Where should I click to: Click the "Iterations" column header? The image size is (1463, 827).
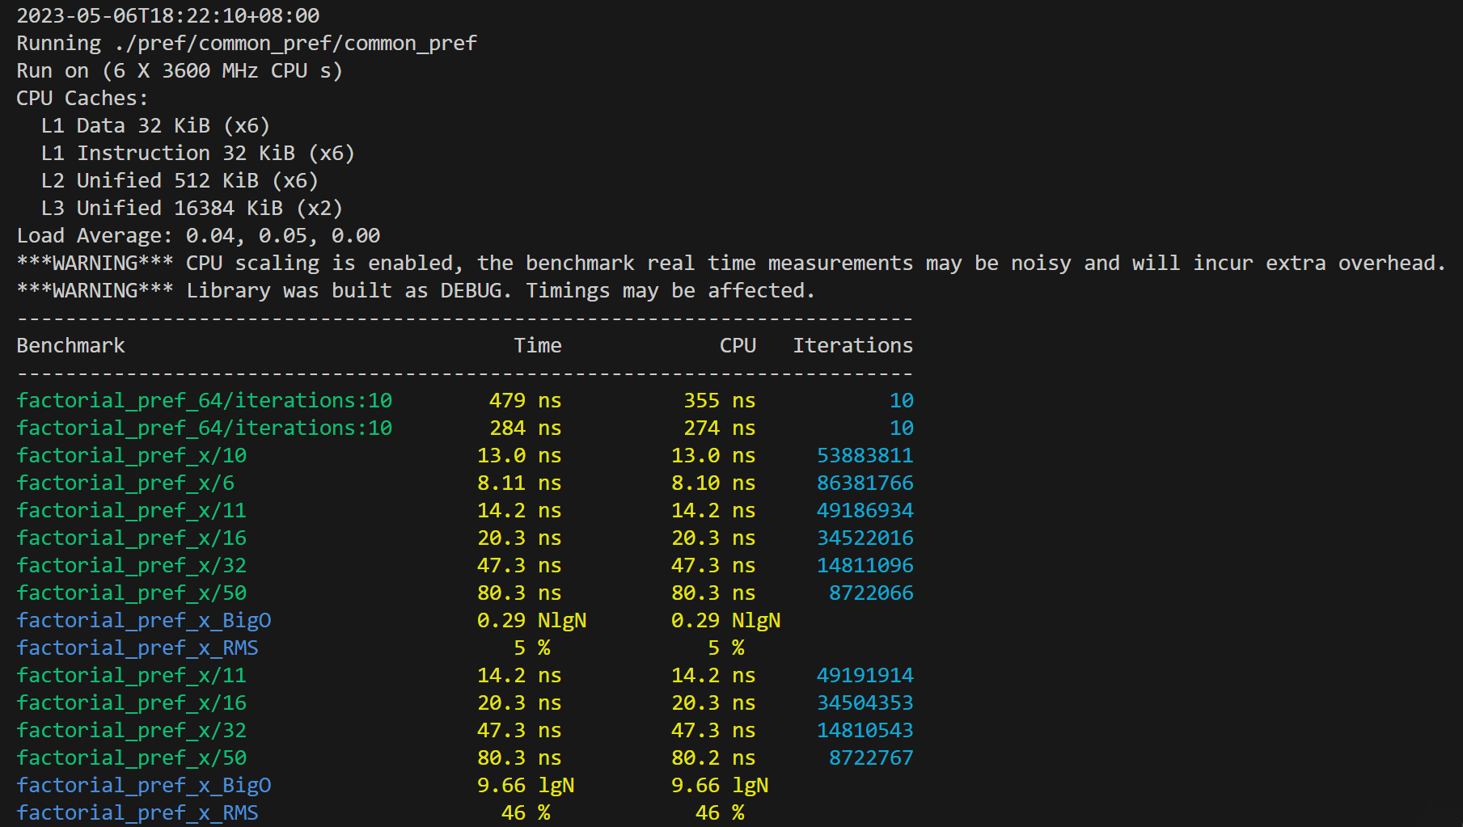click(x=852, y=345)
